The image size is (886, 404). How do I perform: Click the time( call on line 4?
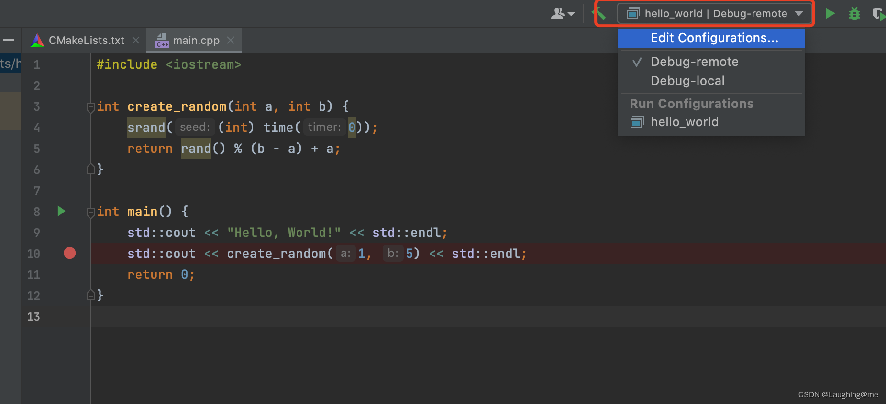[x=281, y=128]
